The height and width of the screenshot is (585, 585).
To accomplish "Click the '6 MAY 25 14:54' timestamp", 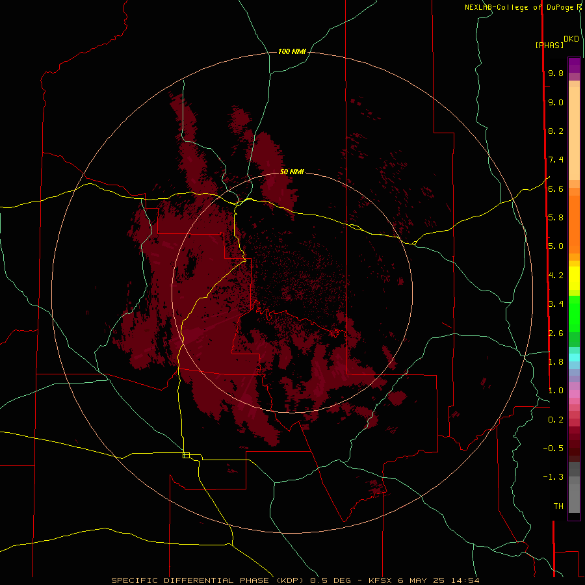I will [438, 580].
